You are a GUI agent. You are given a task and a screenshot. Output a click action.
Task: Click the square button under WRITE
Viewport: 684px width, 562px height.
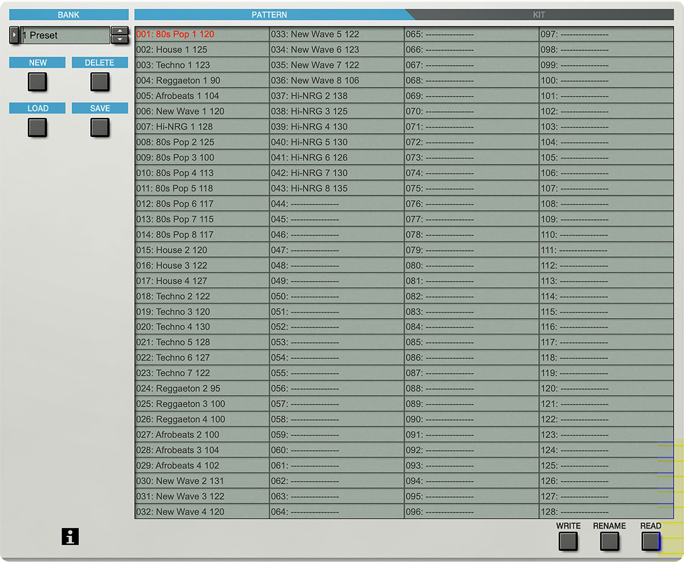pos(568,542)
